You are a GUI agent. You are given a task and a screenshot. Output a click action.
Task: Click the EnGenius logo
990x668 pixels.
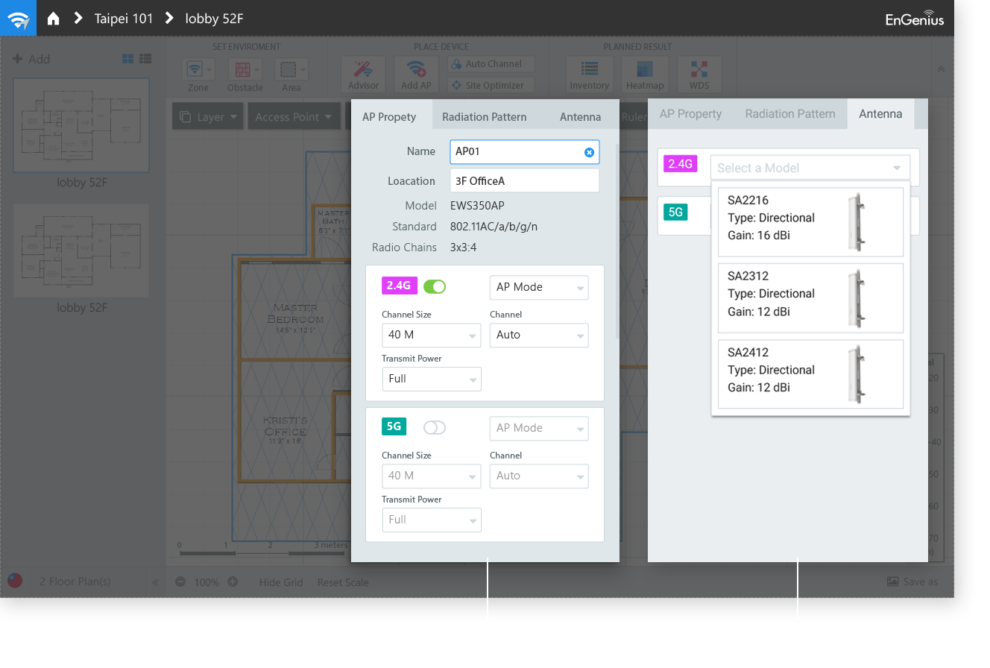point(915,17)
